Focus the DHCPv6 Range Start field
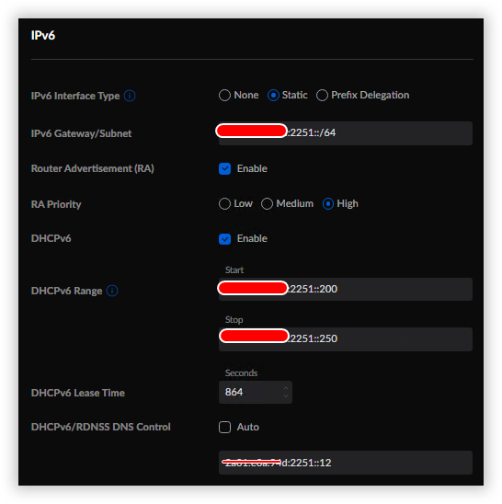The image size is (502, 504). 346,290
